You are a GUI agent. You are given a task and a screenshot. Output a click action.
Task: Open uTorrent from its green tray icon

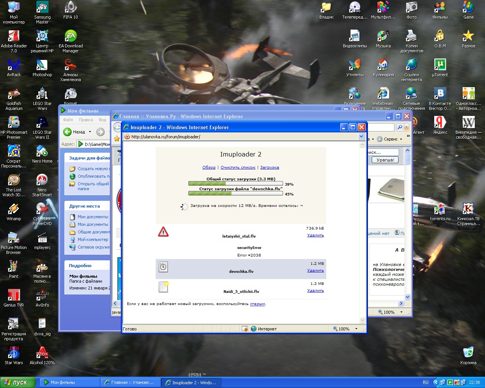point(450,382)
